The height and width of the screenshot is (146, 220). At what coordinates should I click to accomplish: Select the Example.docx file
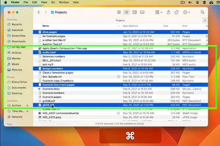[x=120, y=89]
